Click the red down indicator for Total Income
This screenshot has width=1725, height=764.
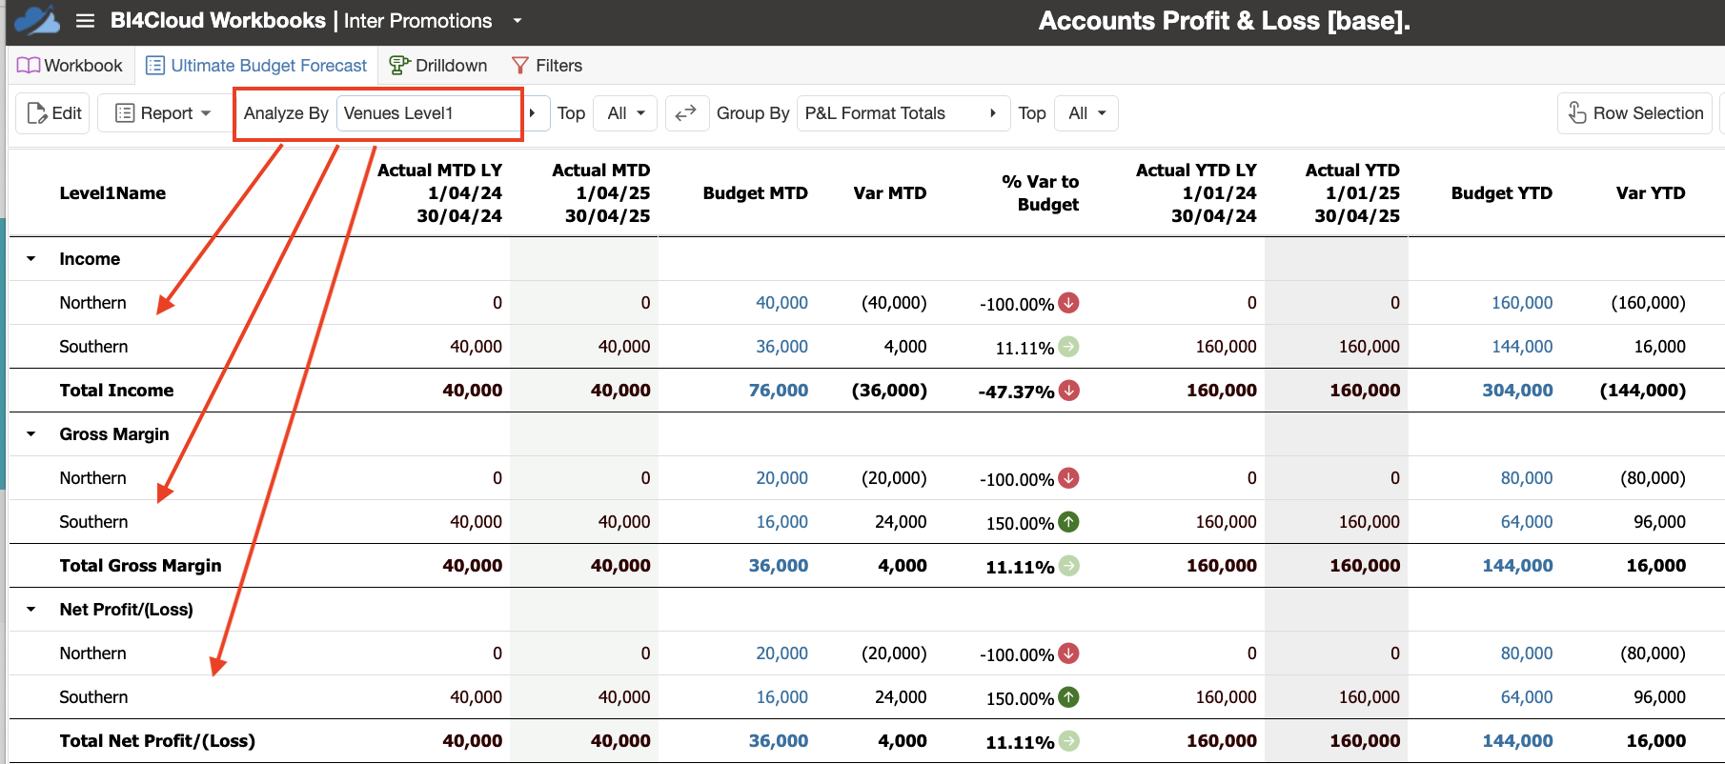[1069, 391]
